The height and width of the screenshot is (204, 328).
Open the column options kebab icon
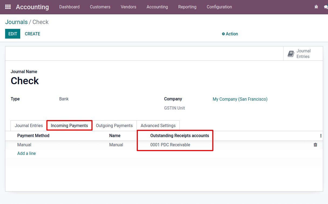pos(320,136)
